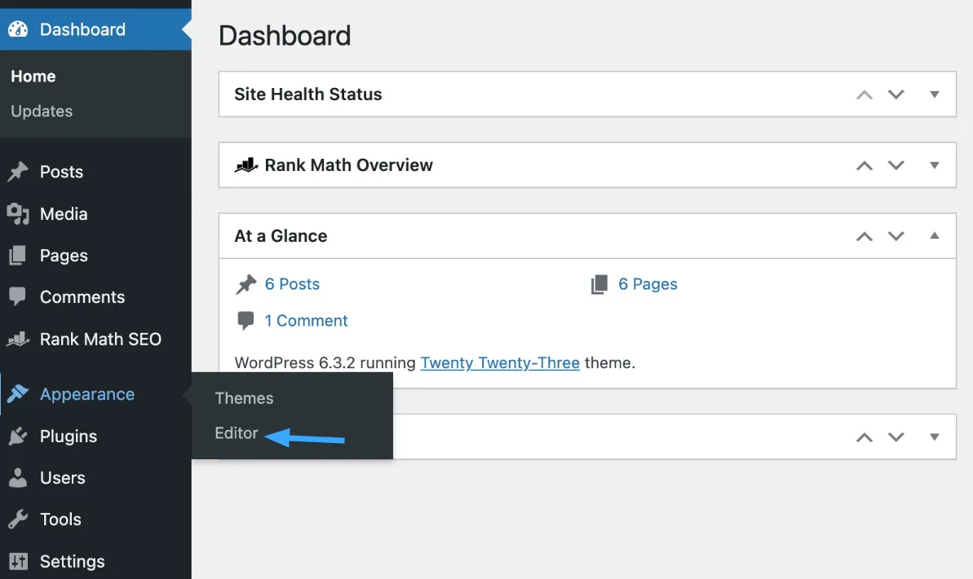973x579 pixels.
Task: Toggle the Site Health Status panel open
Action: [x=934, y=94]
